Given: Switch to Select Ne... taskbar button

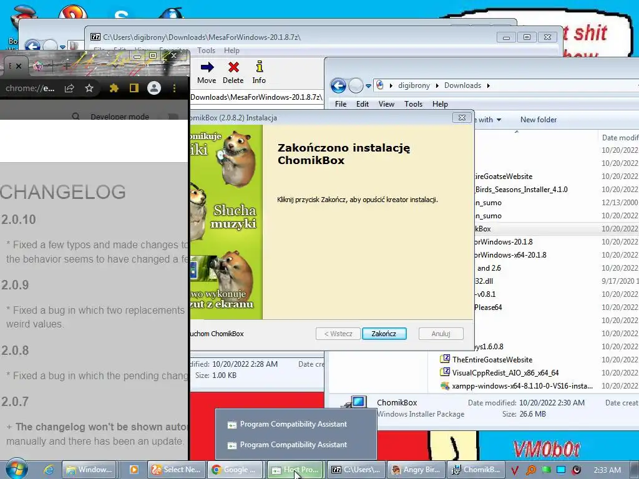Looking at the screenshot, I should (x=176, y=470).
